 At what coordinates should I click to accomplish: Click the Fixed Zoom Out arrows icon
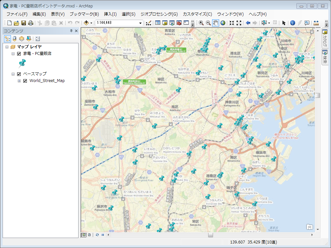click(x=239, y=23)
